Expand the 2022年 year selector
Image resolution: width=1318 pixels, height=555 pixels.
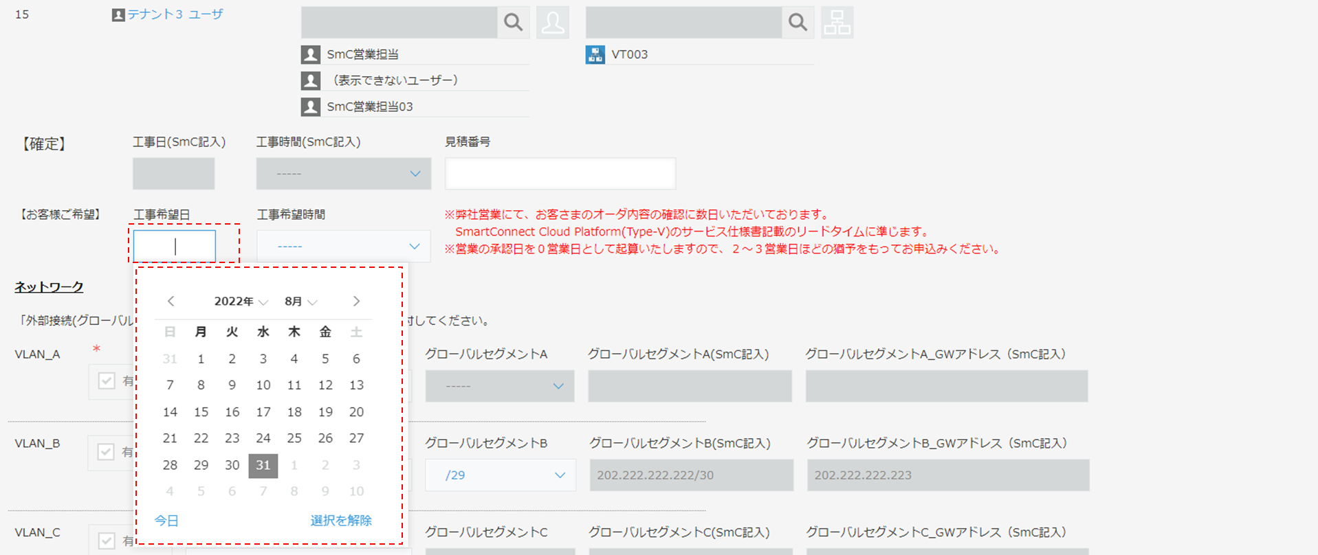[241, 302]
